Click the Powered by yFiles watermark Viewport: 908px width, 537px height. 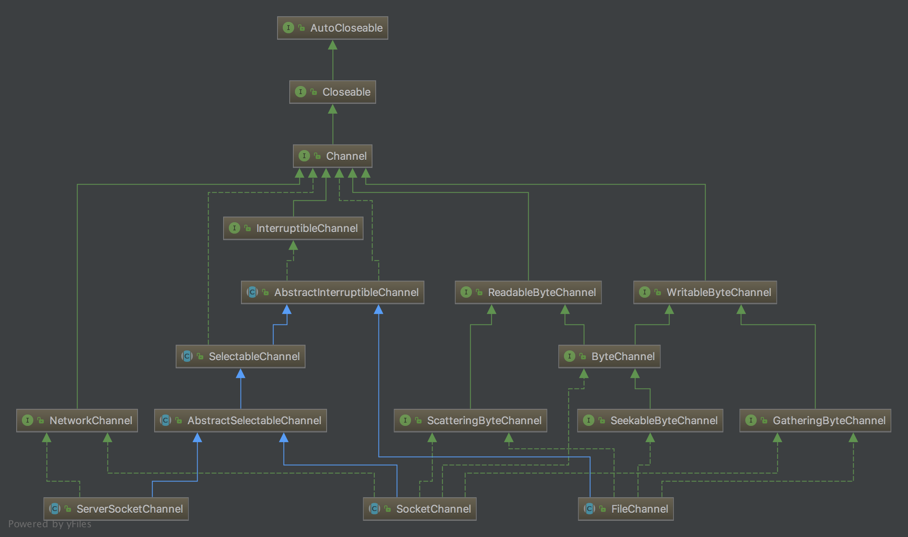pos(49,524)
